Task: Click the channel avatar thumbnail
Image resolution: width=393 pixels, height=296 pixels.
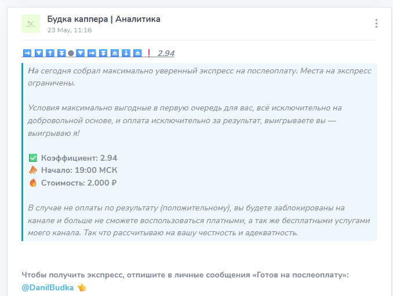Action: pyautogui.click(x=31, y=24)
